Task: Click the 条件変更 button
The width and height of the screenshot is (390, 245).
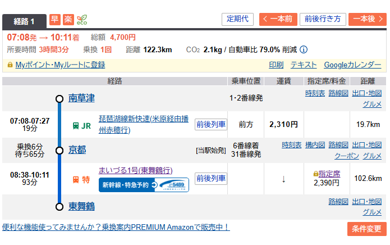Action: pyautogui.click(x=367, y=229)
